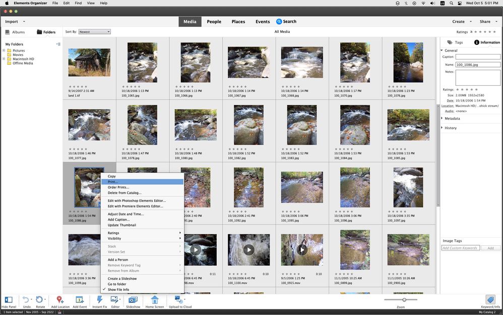This screenshot has width=503, height=315.
Task: Click the Albums panel icon
Action: tap(8, 32)
